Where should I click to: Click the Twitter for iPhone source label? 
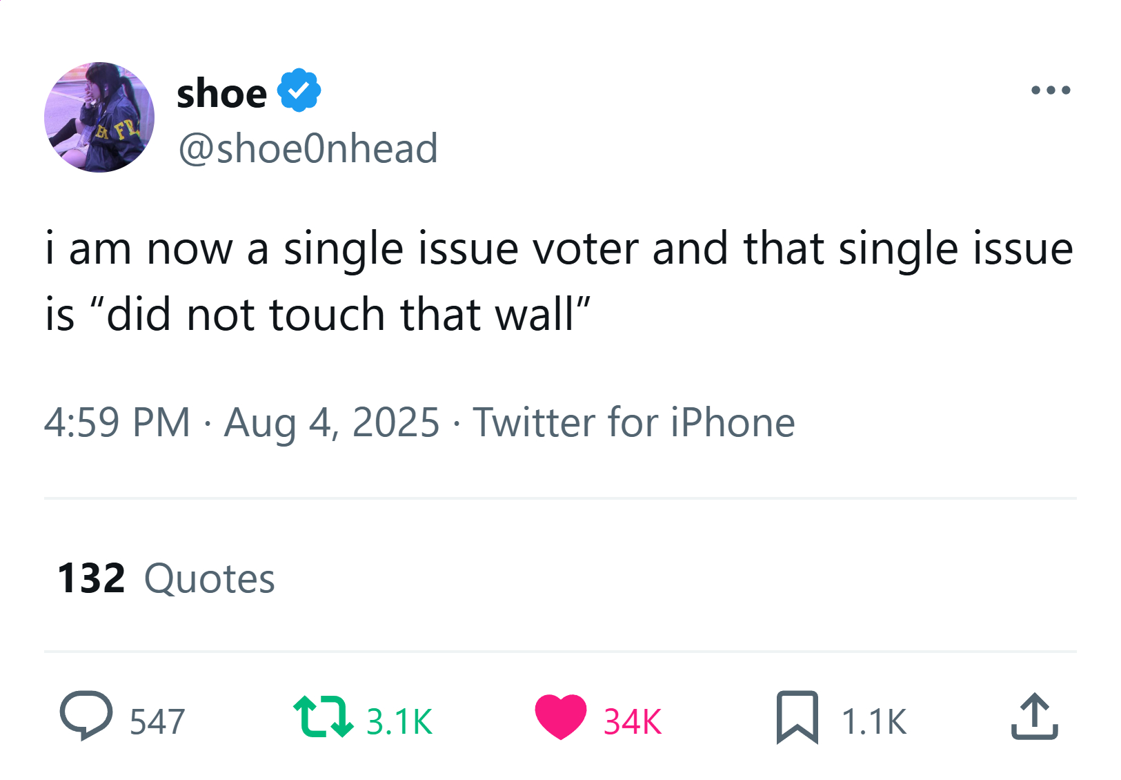(633, 422)
